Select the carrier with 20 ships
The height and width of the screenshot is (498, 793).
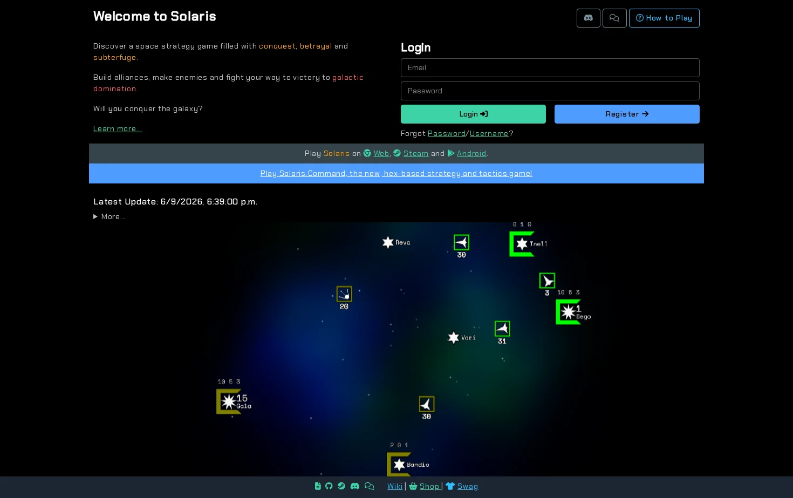point(344,294)
